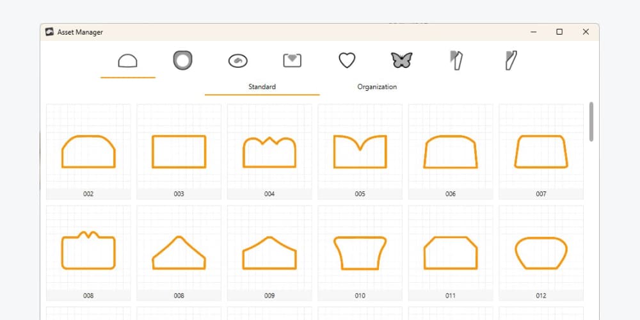
Task: Select the framed heart category icon
Action: (292, 61)
